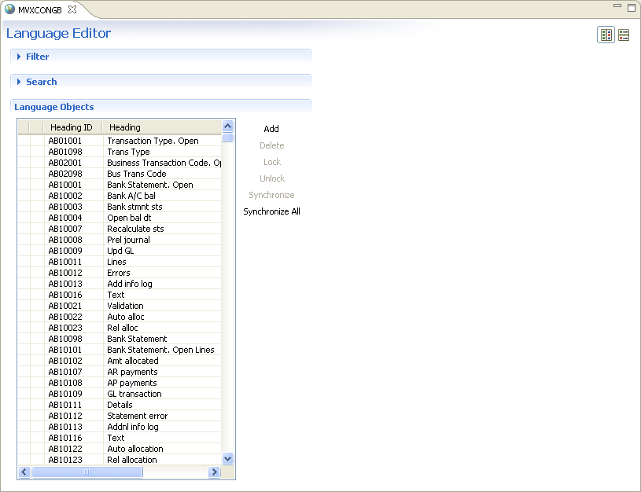This screenshot has width=641, height=492.
Task: Click the Synchronize All button
Action: click(x=271, y=211)
